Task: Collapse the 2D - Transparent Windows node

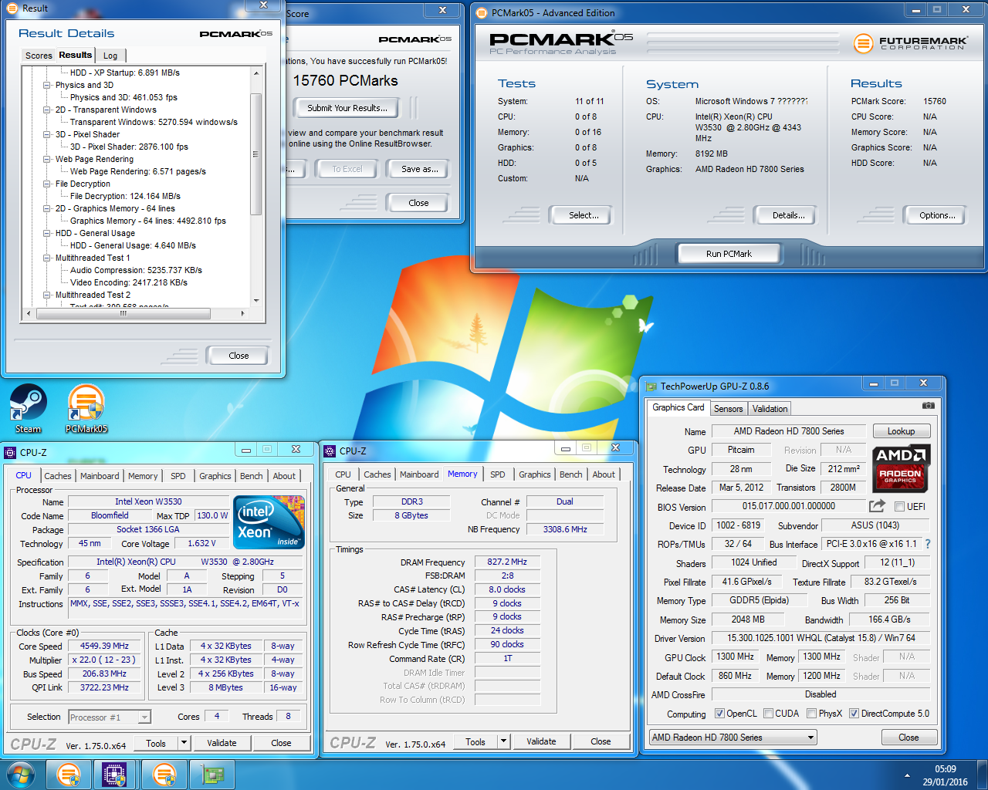Action: tap(47, 110)
